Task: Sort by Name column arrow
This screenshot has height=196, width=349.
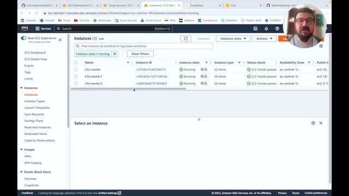Action: 128,63
